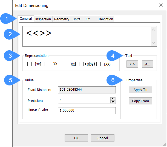Screen dimensions: 167x147
Task: Toggle the underlined XX representation checkbox
Action: point(47,64)
